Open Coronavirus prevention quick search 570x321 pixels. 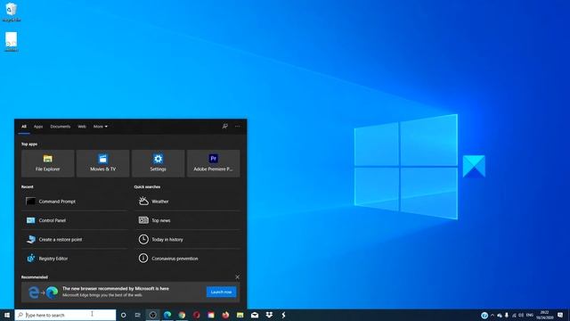pos(187,259)
